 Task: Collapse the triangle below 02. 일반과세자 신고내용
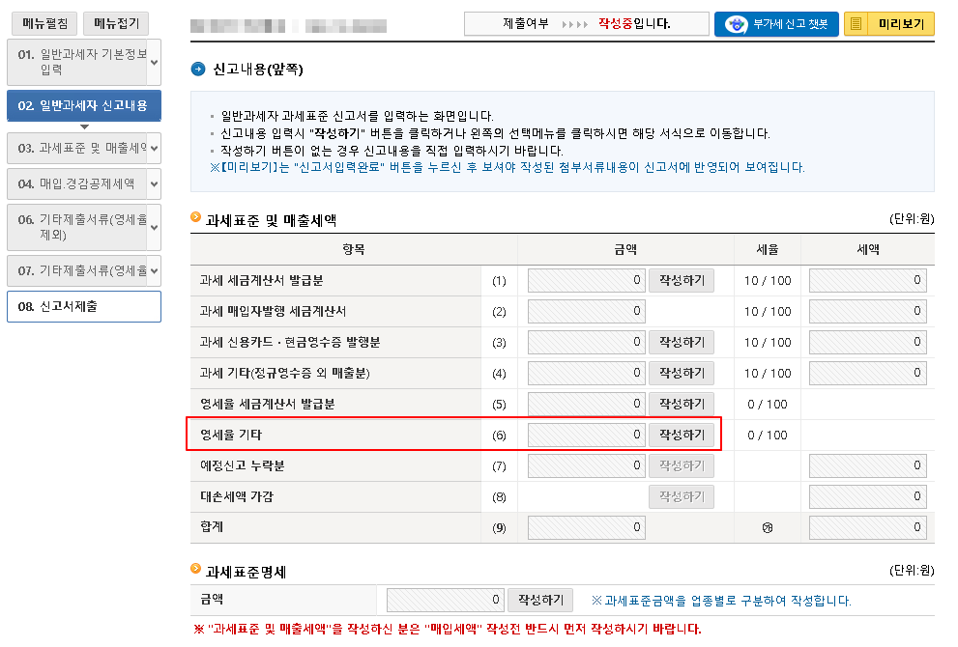[x=84, y=127]
